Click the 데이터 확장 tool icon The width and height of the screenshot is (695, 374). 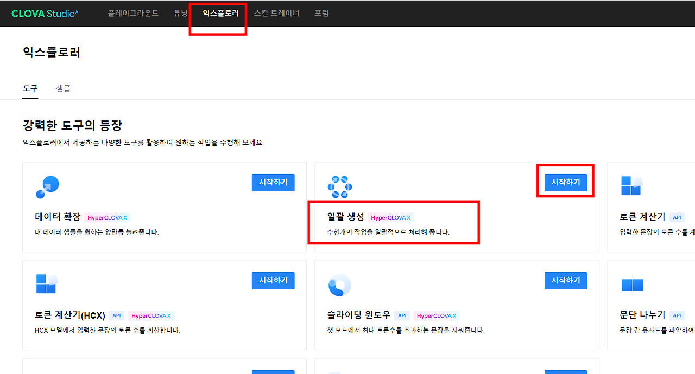tap(47, 187)
